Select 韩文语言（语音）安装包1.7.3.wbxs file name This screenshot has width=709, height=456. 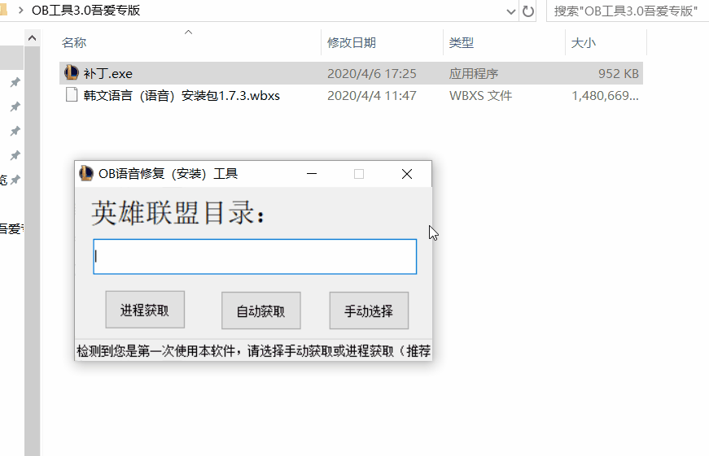pos(182,96)
